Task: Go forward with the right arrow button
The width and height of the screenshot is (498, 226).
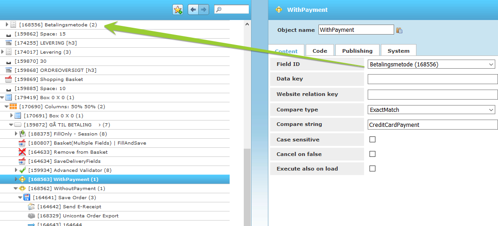Action: 203,10
